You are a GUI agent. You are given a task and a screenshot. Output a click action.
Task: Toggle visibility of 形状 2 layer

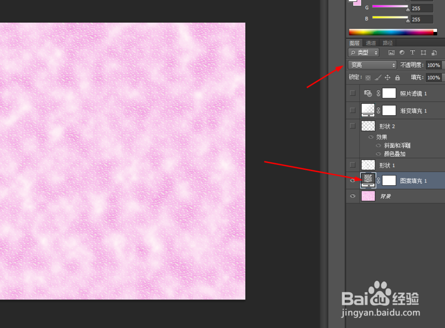pyautogui.click(x=352, y=126)
